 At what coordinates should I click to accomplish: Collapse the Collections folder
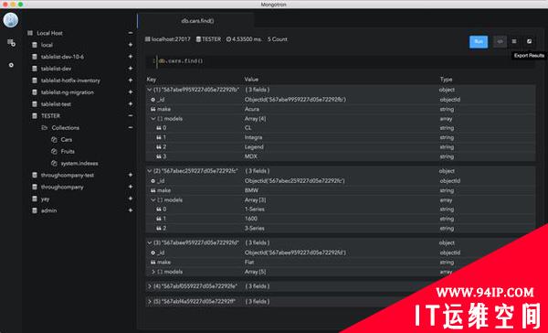[x=131, y=127]
